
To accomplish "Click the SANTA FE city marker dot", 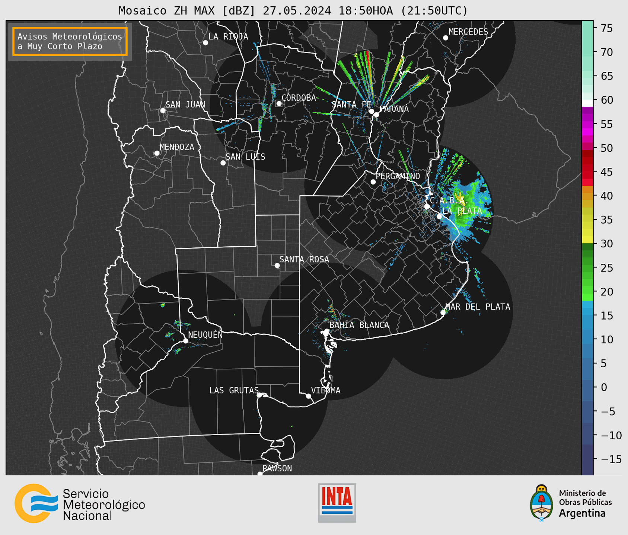I will 372,111.
